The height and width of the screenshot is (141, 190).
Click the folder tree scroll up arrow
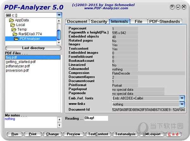[x=59, y=20]
